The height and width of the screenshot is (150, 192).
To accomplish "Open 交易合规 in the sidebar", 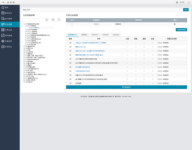I will pyautogui.click(x=10, y=30).
